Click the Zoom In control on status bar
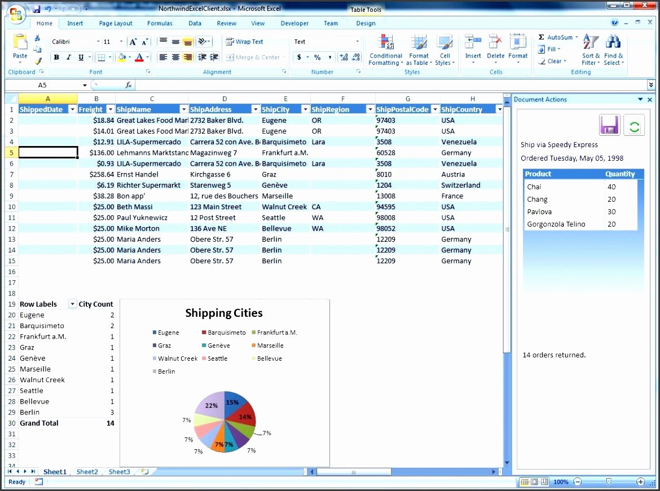The height and width of the screenshot is (491, 660). [x=641, y=482]
